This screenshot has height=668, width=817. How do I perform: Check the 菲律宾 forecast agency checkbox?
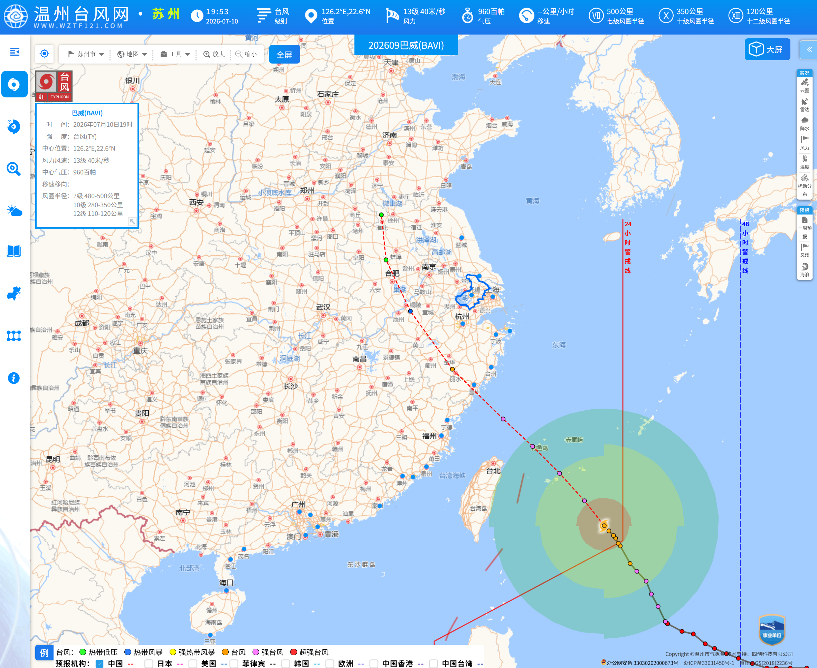[234, 664]
